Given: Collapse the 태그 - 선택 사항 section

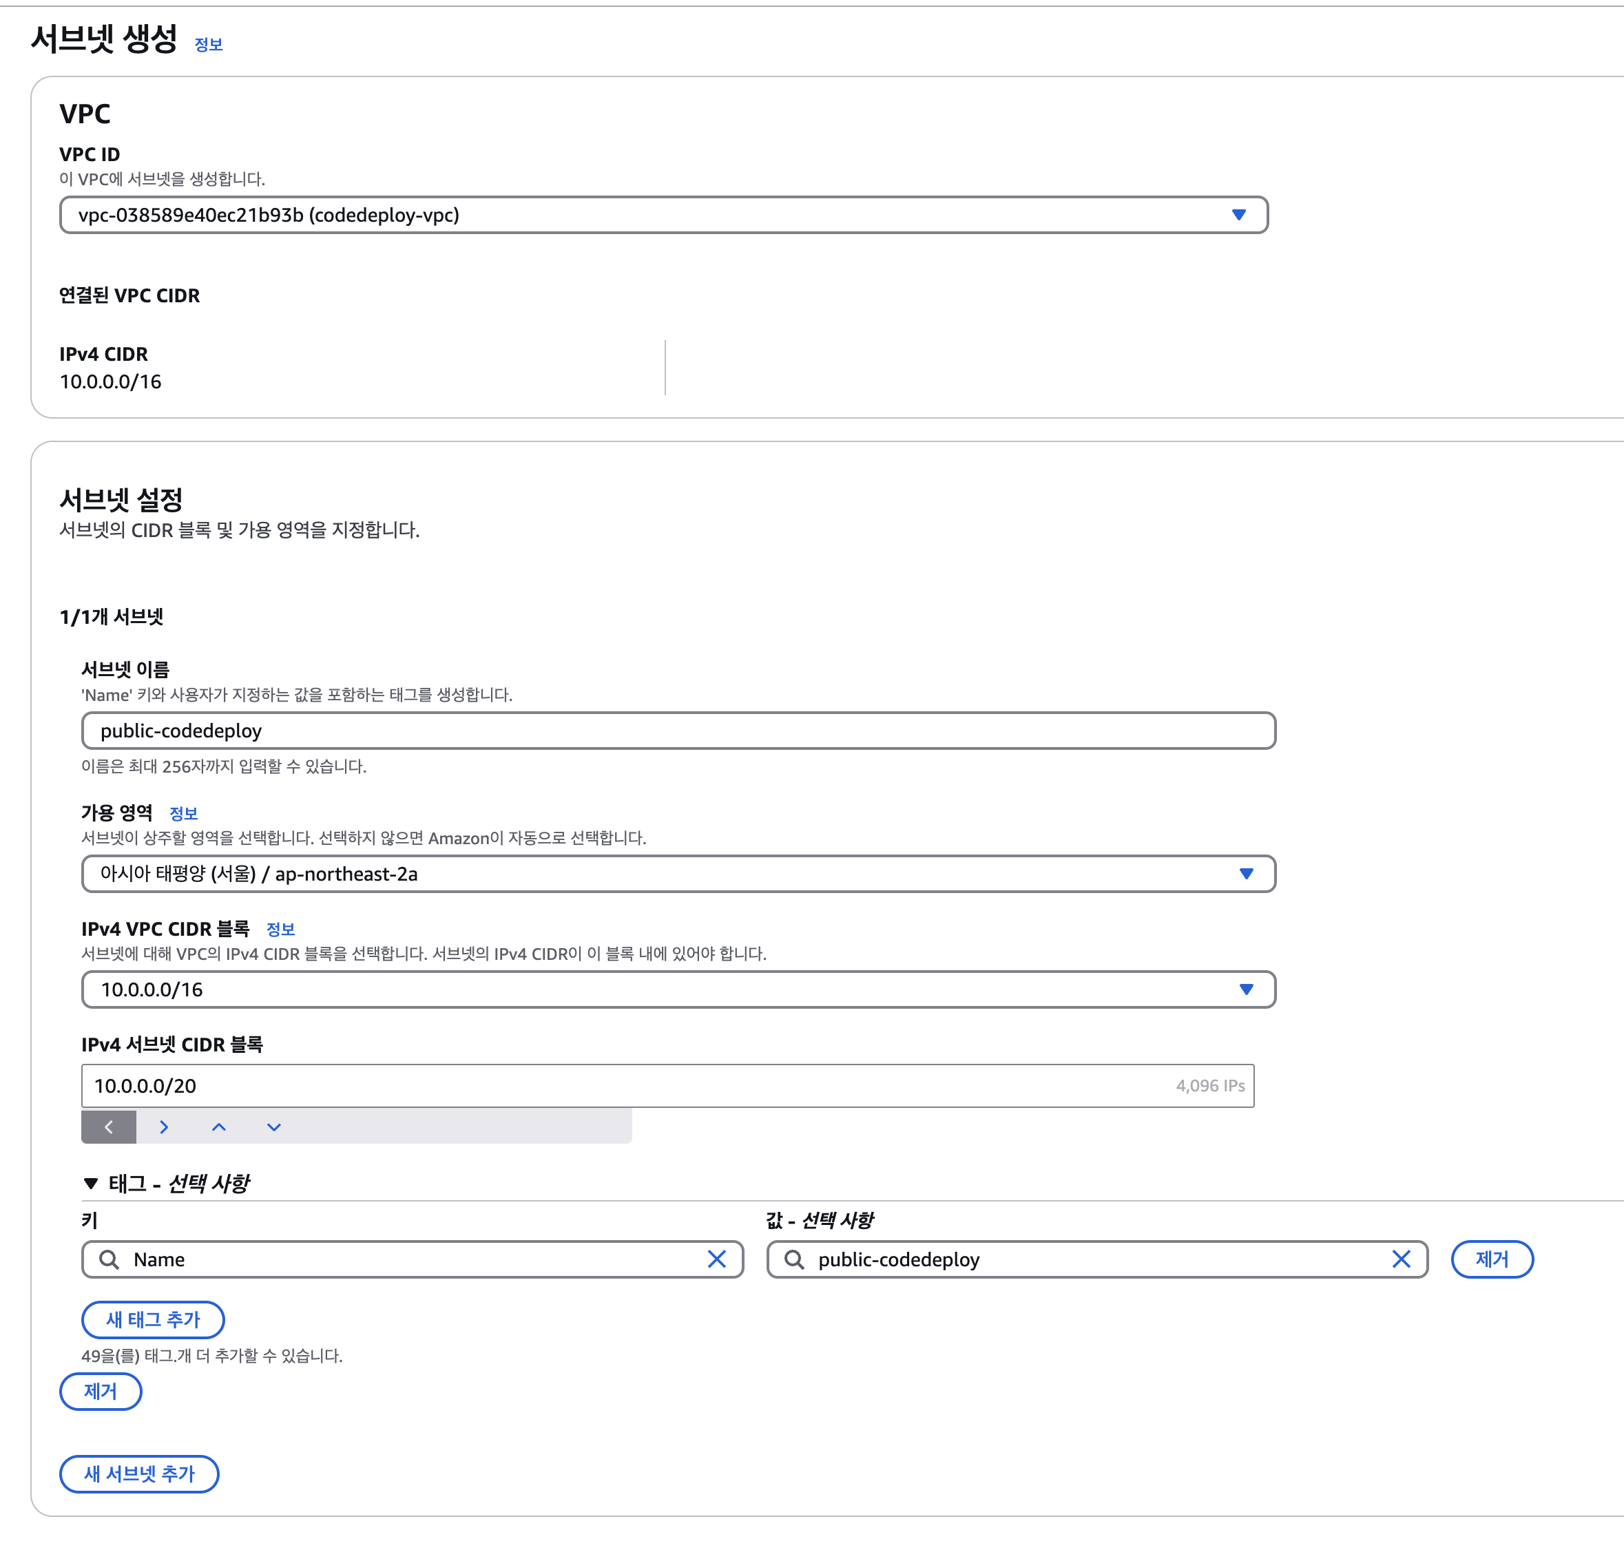Looking at the screenshot, I should (90, 1184).
